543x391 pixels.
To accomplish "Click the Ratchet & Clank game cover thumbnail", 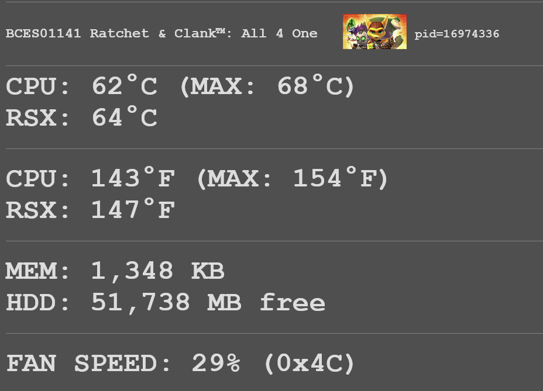I will [x=374, y=32].
